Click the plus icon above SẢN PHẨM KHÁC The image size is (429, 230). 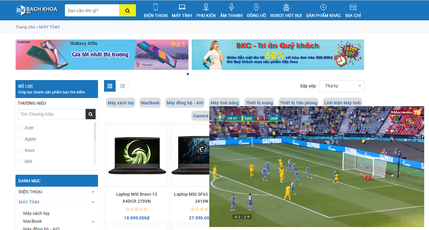tap(323, 7)
